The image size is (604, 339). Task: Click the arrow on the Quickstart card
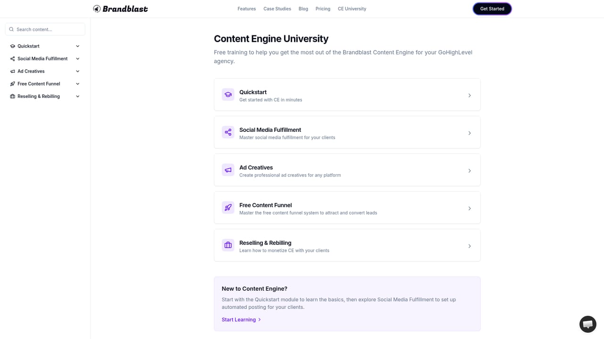point(470,96)
